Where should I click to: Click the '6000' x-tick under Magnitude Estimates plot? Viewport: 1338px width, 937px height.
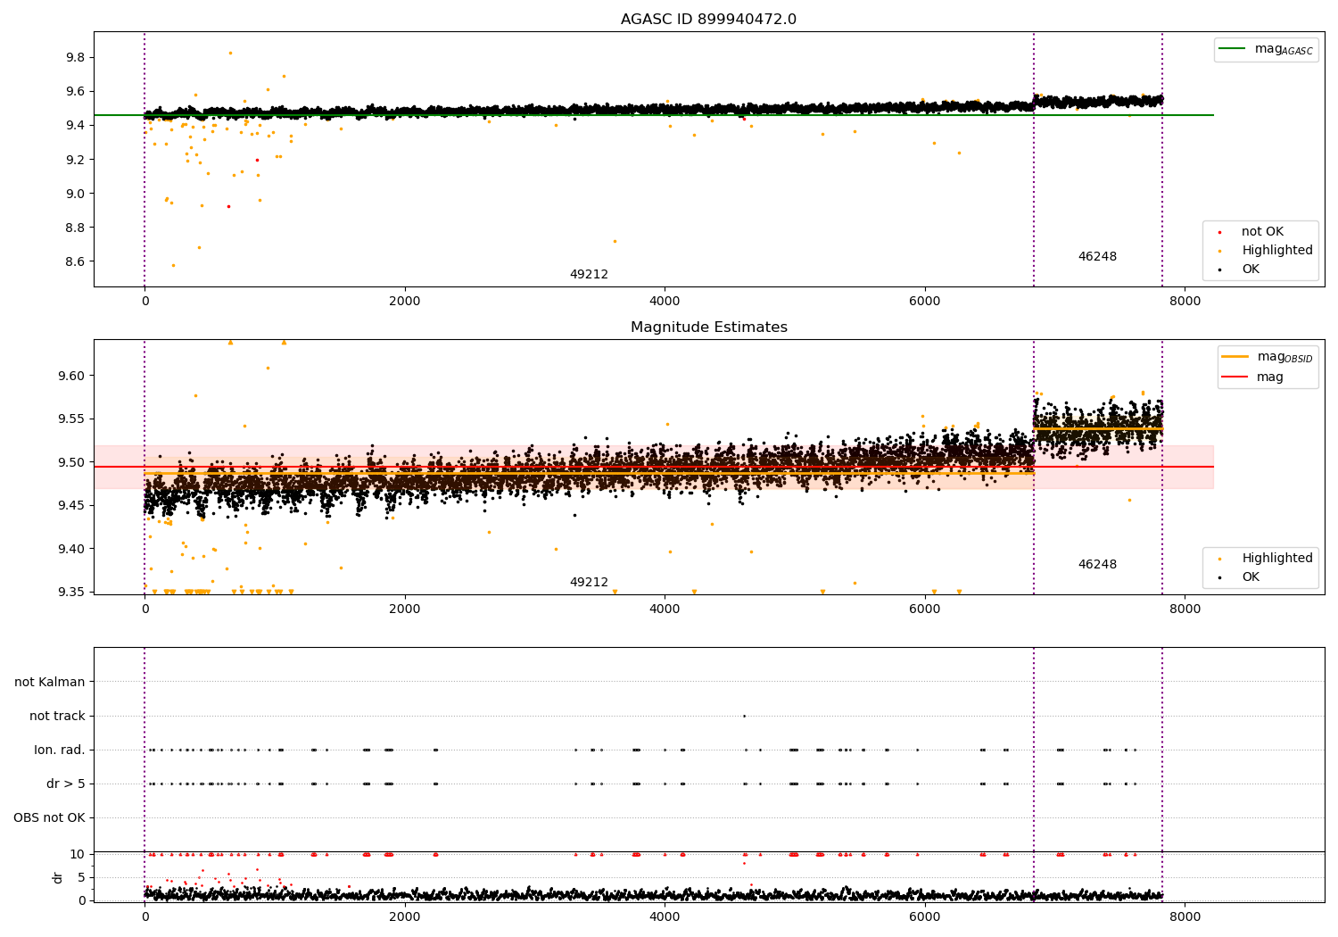pyautogui.click(x=925, y=609)
